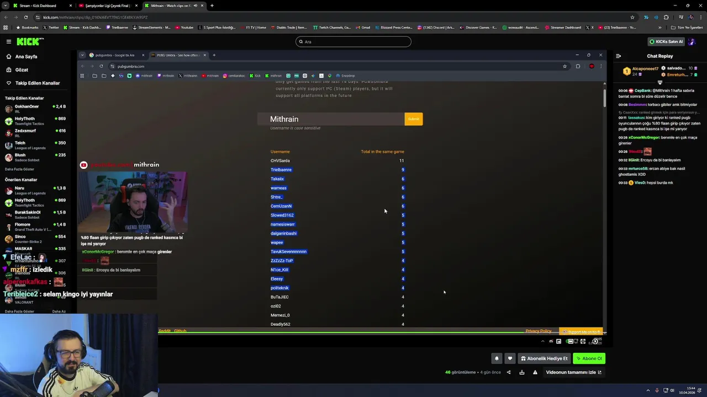
Task: Open Youtube bookmark
Action: pyautogui.click(x=184, y=28)
